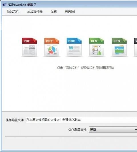Click the 保存配置文件 field showing 在与原文件相同的文件夹中创建优化副本
Screen dimensions: 137x152
pyautogui.click(x=81, y=120)
